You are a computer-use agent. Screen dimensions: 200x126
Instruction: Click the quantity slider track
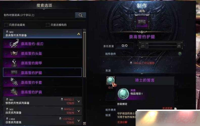[161, 46]
